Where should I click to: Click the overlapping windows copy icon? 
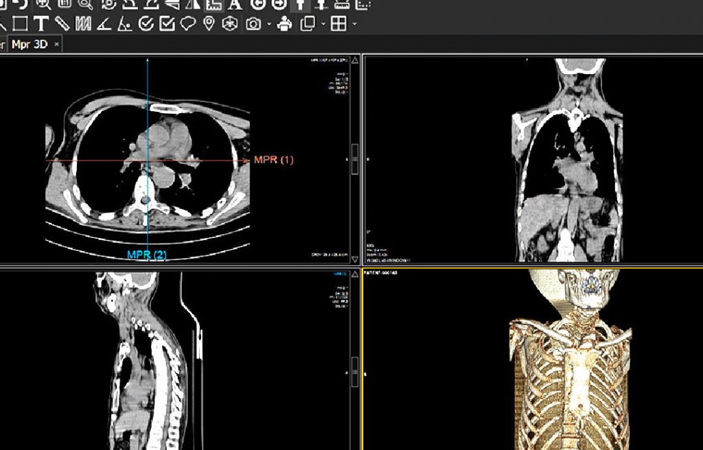coord(308,24)
